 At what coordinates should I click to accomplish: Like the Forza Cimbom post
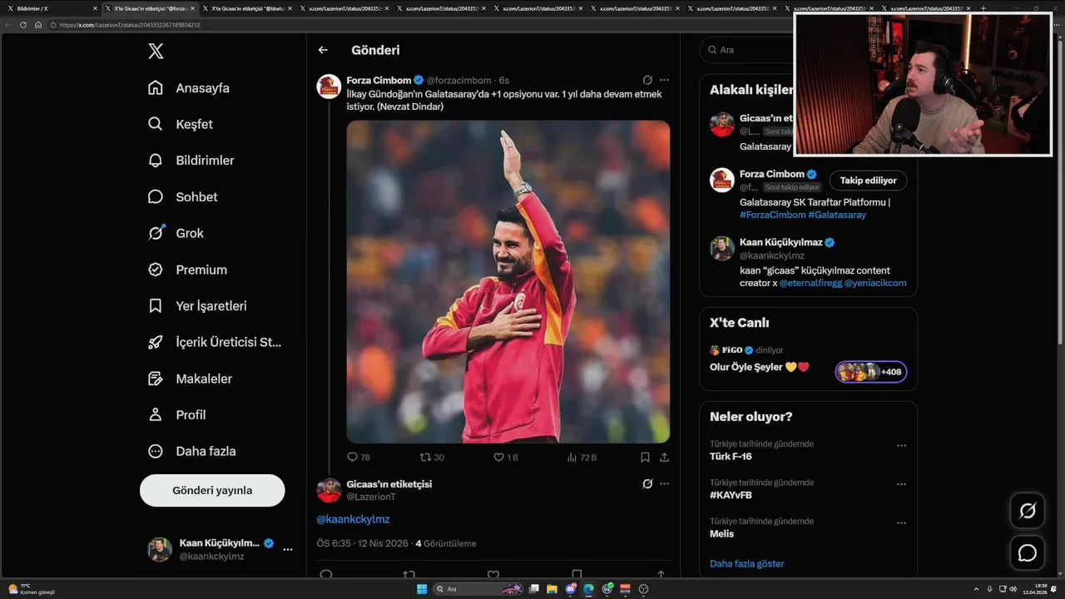[506, 458]
